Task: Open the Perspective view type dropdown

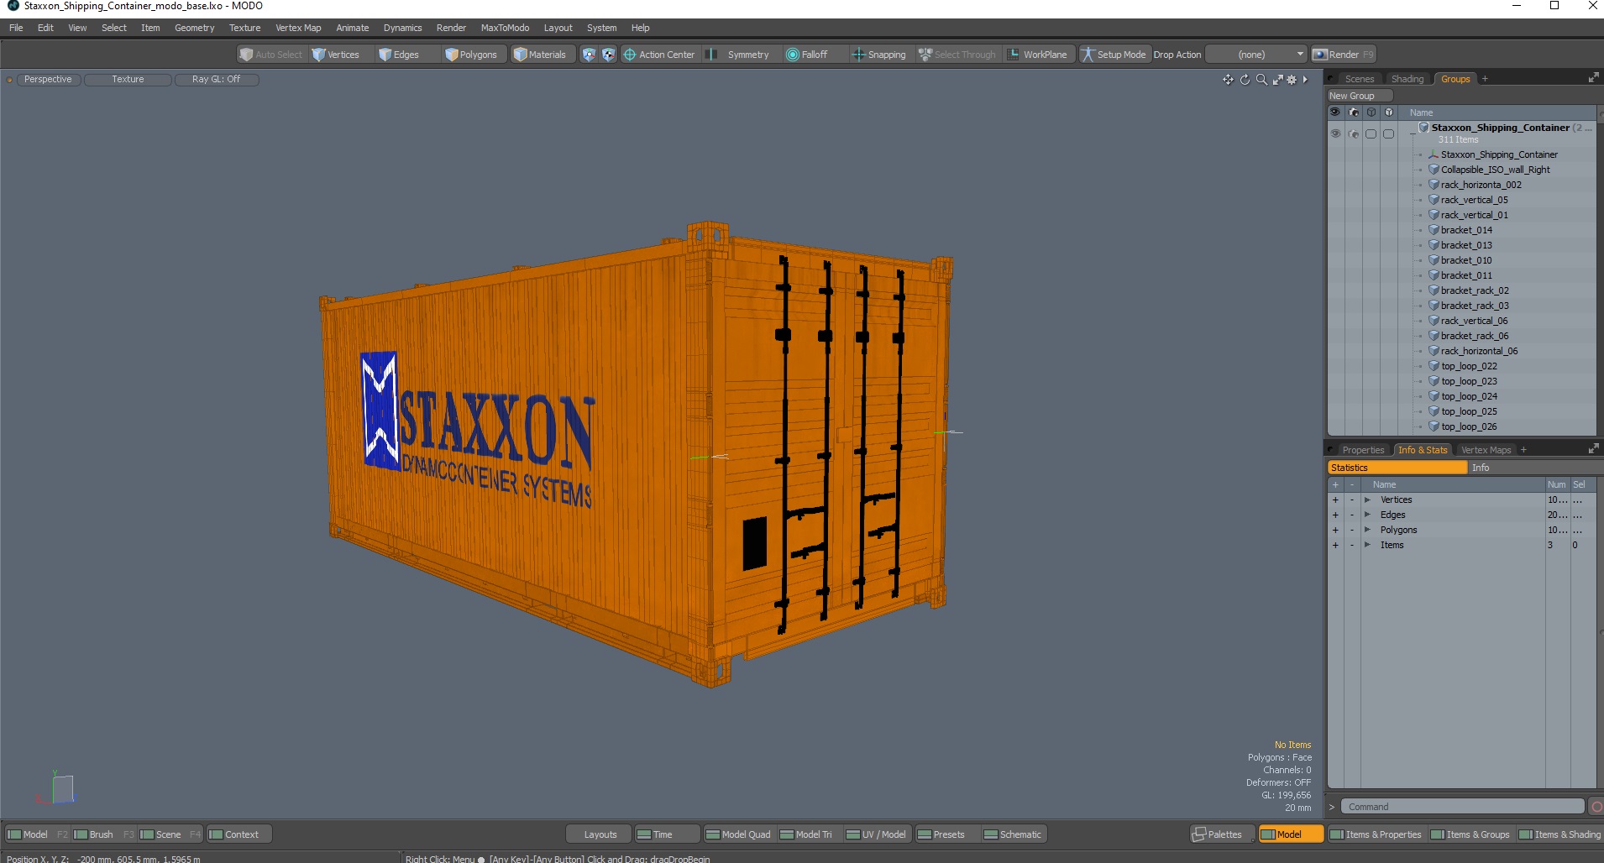Action: tap(48, 80)
